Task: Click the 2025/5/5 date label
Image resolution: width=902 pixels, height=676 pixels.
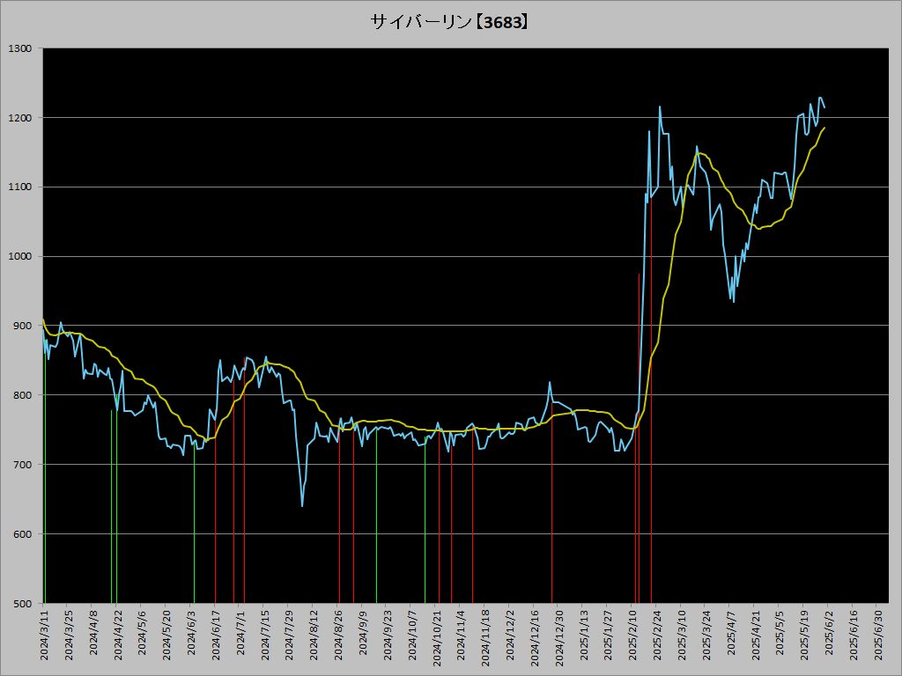Action: [780, 631]
